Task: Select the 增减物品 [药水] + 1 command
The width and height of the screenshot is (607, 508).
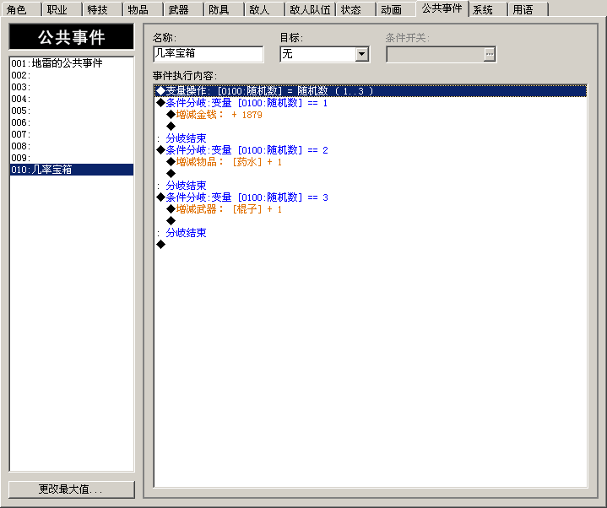Action: pyautogui.click(x=371, y=162)
